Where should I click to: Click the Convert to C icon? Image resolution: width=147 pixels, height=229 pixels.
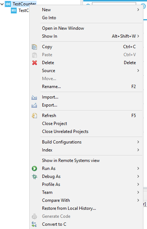coord(34,224)
